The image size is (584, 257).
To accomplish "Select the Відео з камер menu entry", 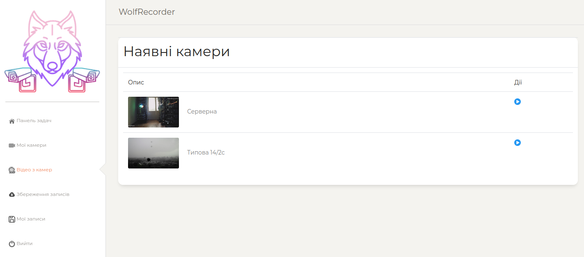I will point(34,170).
